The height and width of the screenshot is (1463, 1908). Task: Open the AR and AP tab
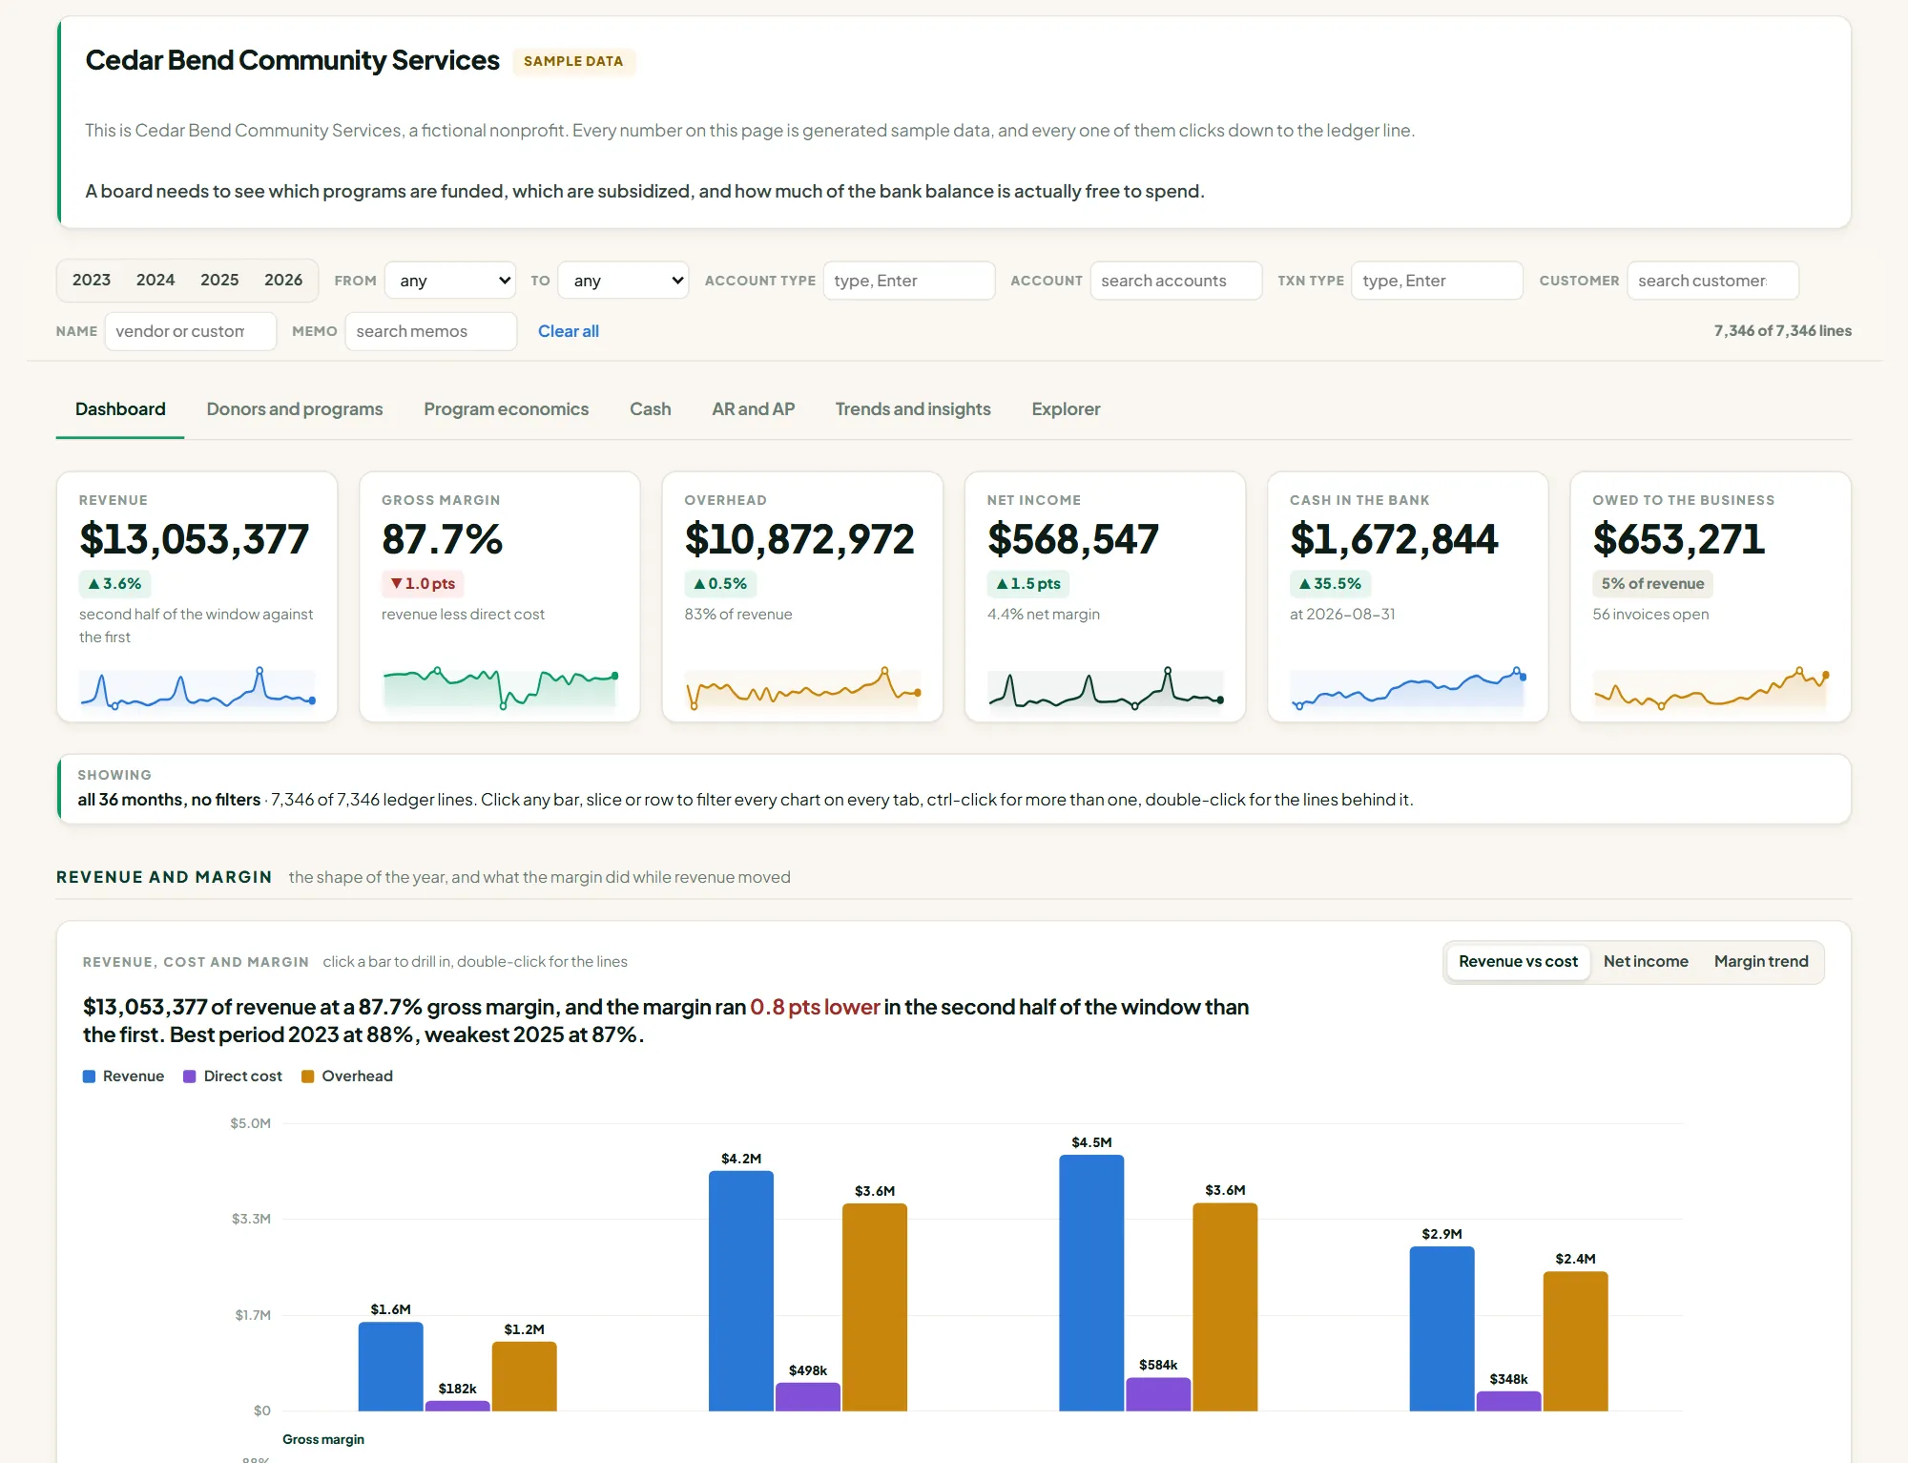[x=754, y=409]
